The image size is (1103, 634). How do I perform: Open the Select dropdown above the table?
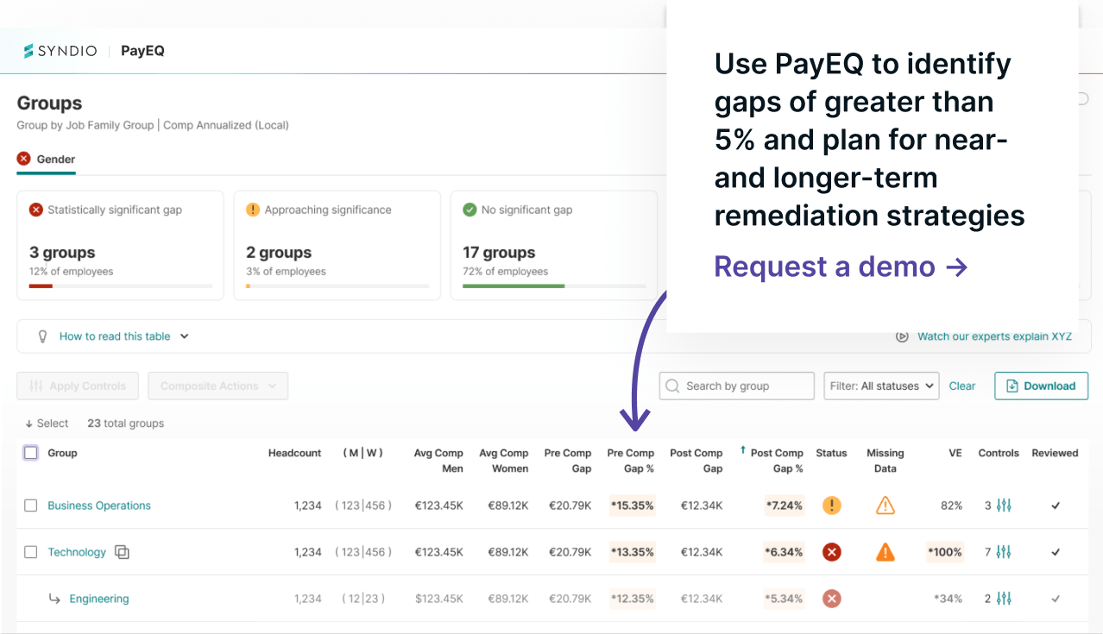tap(47, 424)
